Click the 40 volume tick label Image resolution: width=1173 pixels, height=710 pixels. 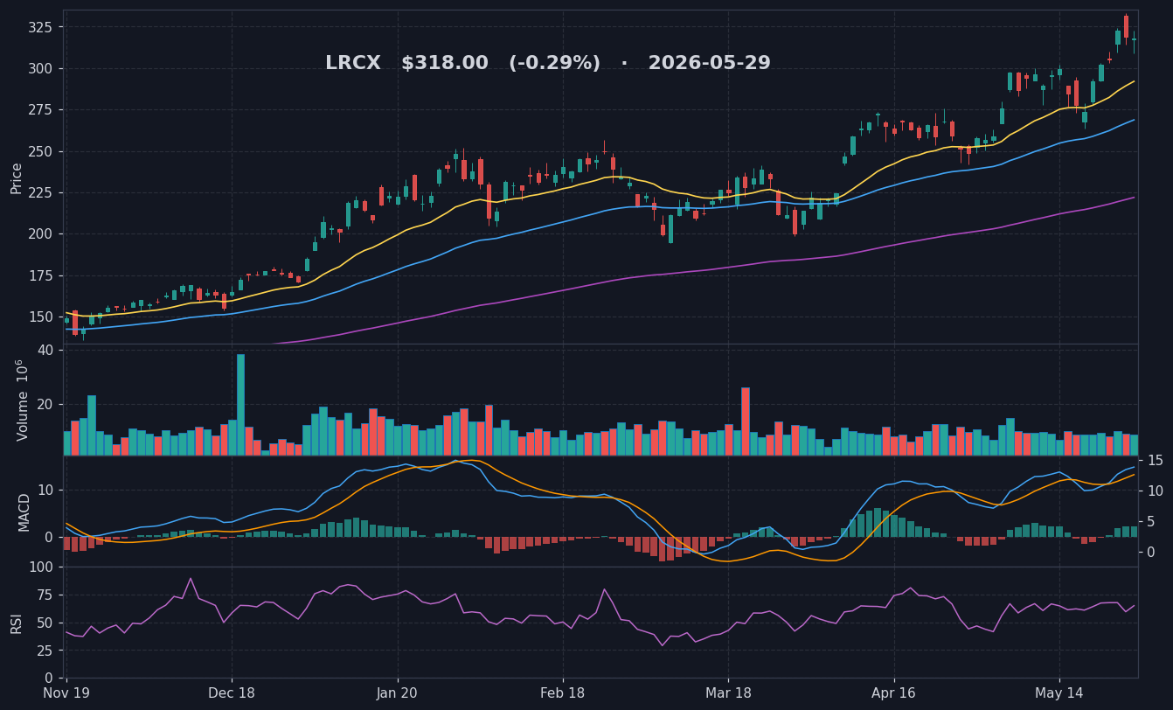45,351
